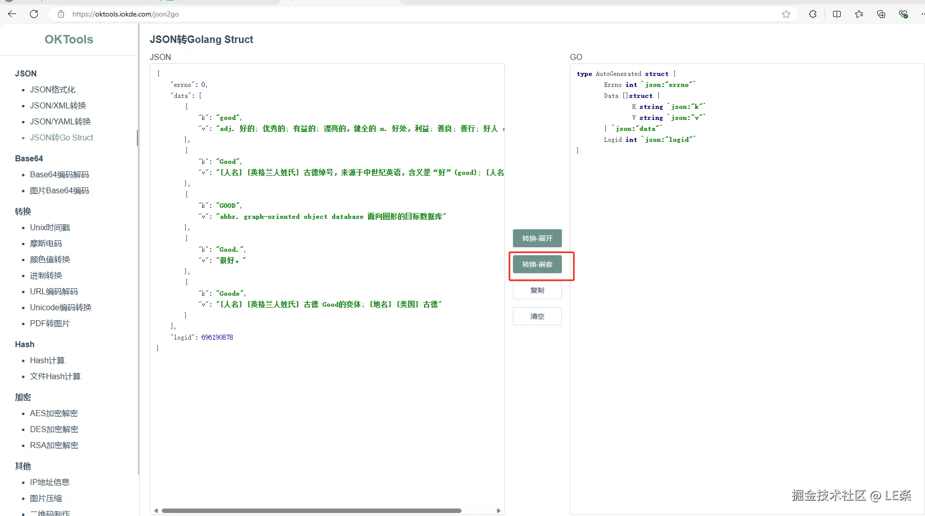Click the "GOOD" value in JSON
The height and width of the screenshot is (516, 925).
(x=228, y=205)
